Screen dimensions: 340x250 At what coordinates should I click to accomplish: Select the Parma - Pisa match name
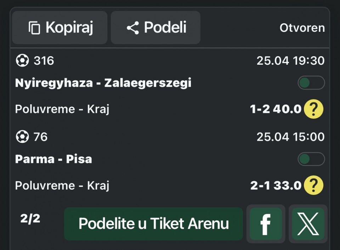click(53, 159)
